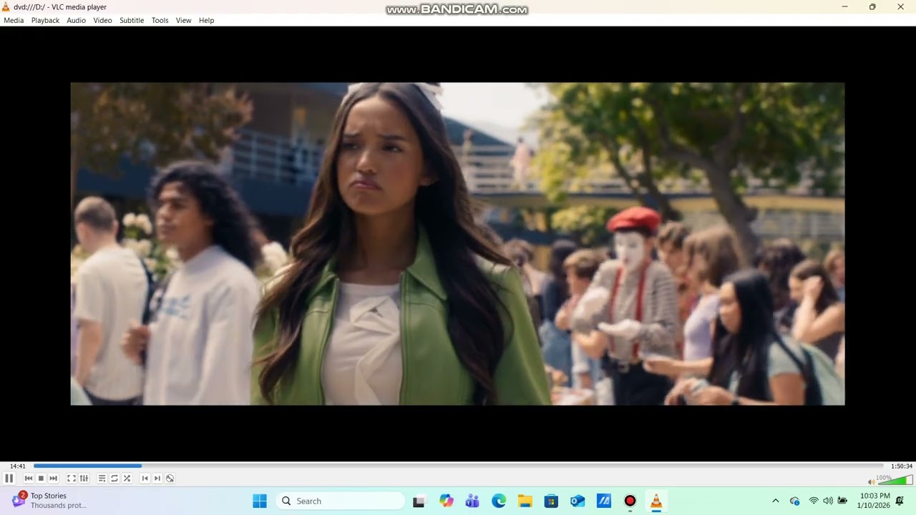Click the VLC media player taskbar icon
Image resolution: width=916 pixels, height=515 pixels.
(x=656, y=501)
